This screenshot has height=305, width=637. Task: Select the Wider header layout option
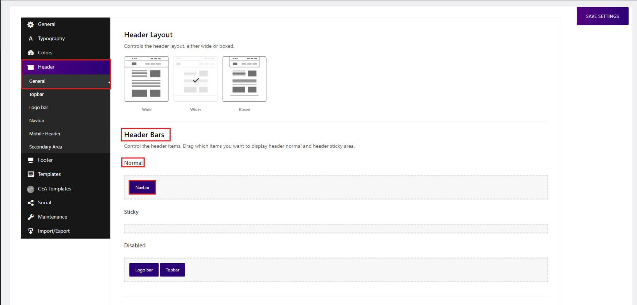(196, 79)
